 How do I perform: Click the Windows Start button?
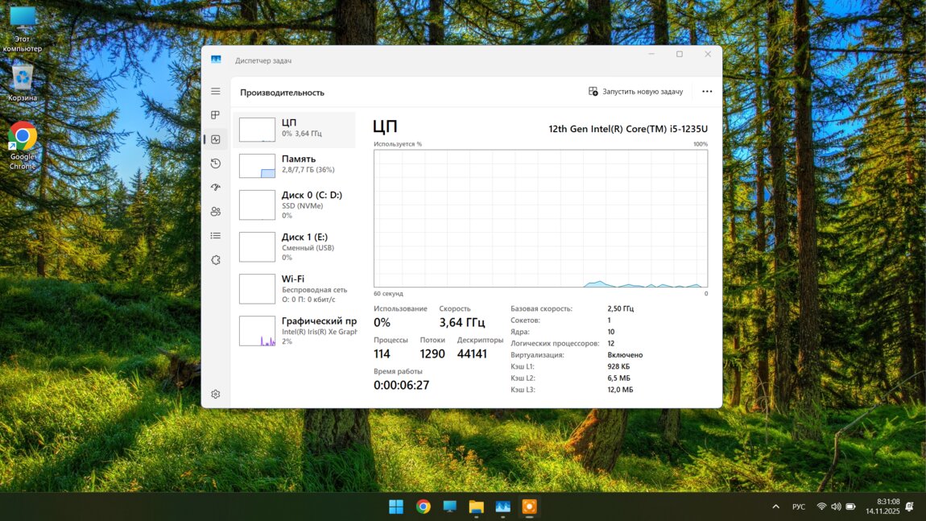[x=396, y=507]
